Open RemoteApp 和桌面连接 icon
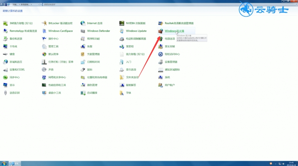Viewport: 298px width, 166px height. click(5, 31)
